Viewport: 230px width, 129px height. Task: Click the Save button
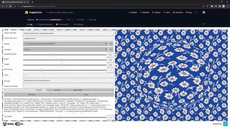point(86,95)
